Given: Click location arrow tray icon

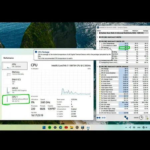Looking at the screenshot, I should [130, 127].
